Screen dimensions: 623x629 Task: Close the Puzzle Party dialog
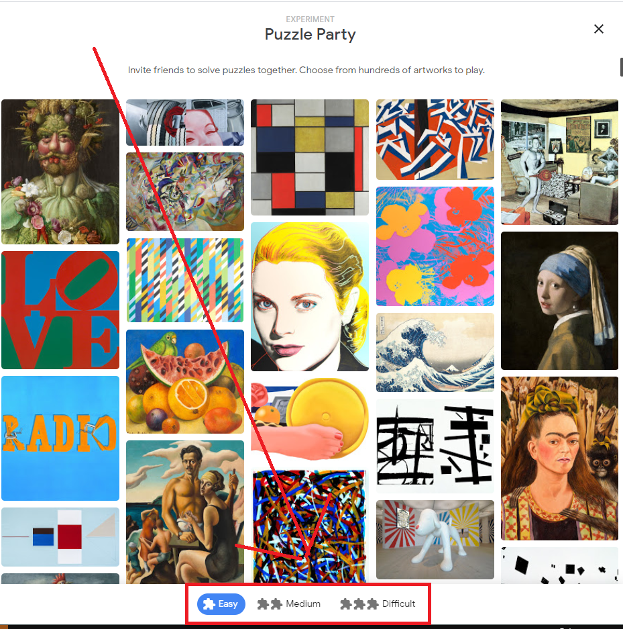pos(599,29)
